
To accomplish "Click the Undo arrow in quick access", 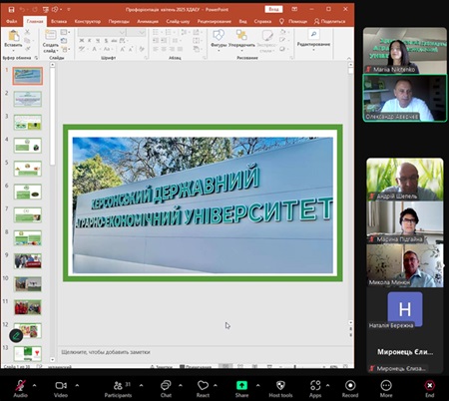I will [22, 9].
